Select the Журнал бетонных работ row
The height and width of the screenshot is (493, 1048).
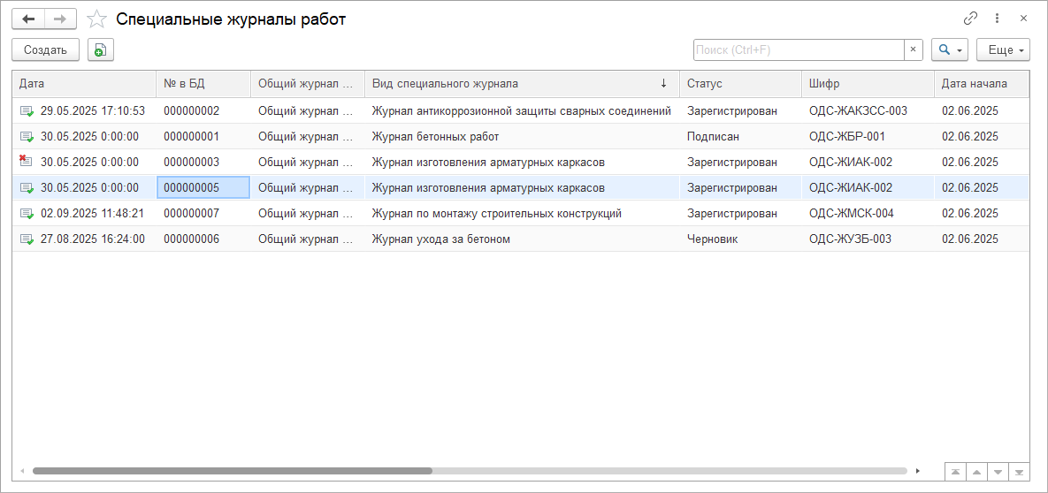435,137
